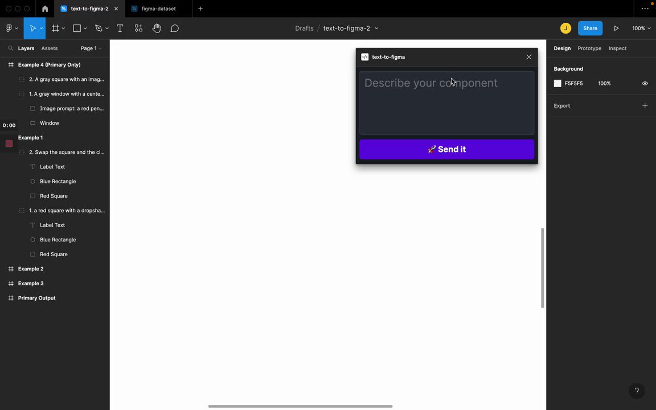Screen dimensions: 656x410
Task: Click the Drafts breadcrumb link
Action: (304, 28)
